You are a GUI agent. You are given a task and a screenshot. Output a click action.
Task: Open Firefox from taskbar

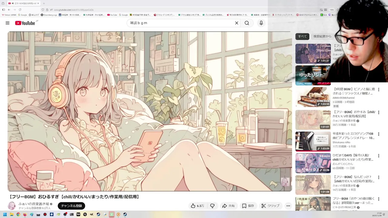(25, 214)
